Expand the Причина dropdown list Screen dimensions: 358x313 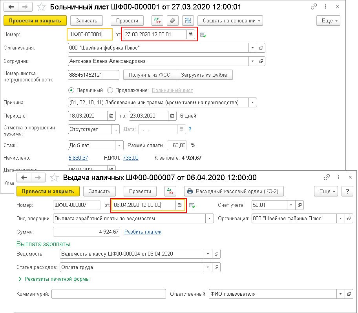253,103
